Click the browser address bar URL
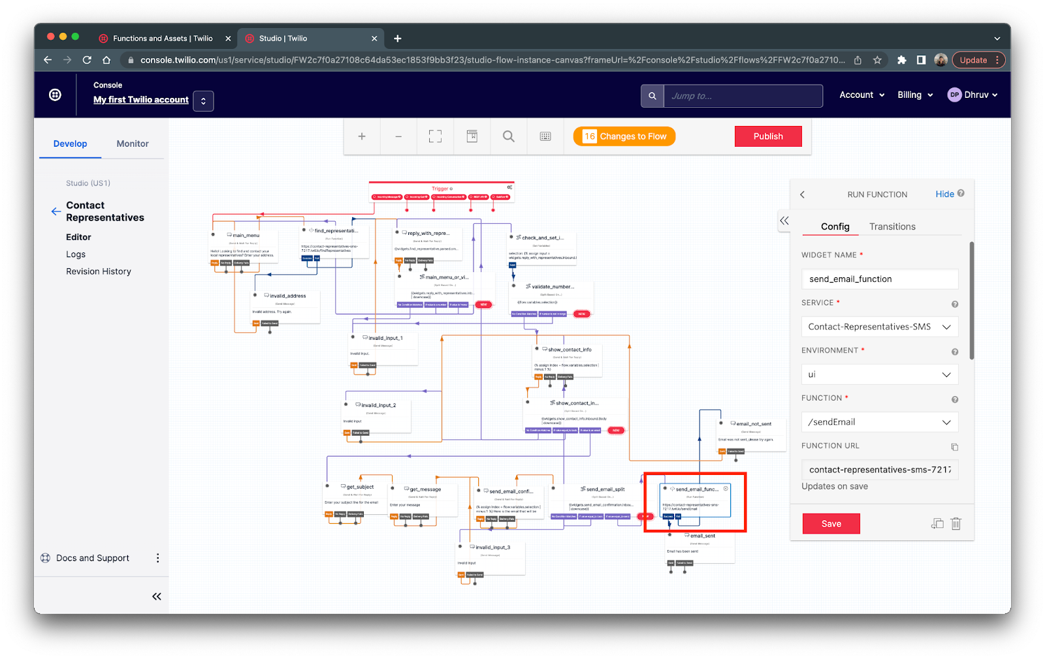The width and height of the screenshot is (1045, 659). click(492, 60)
